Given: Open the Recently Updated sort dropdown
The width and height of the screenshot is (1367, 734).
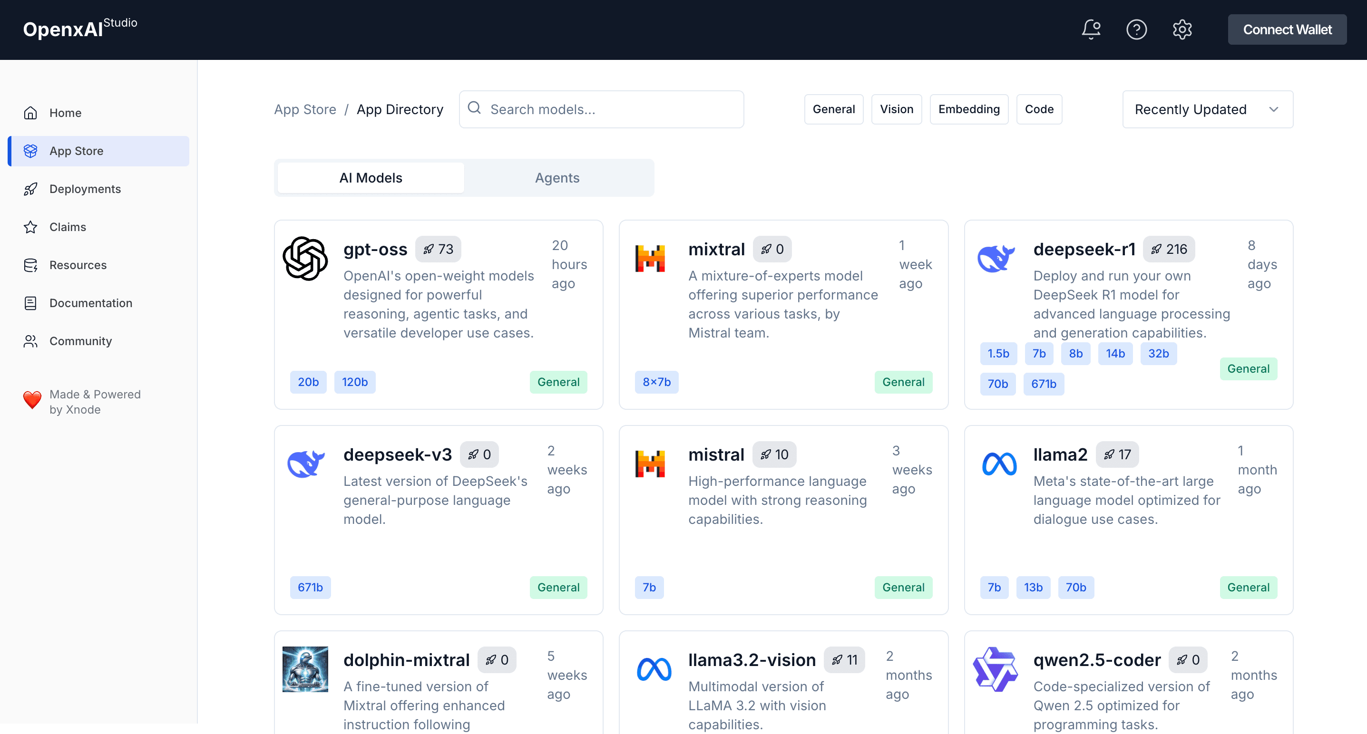Looking at the screenshot, I should tap(1207, 109).
